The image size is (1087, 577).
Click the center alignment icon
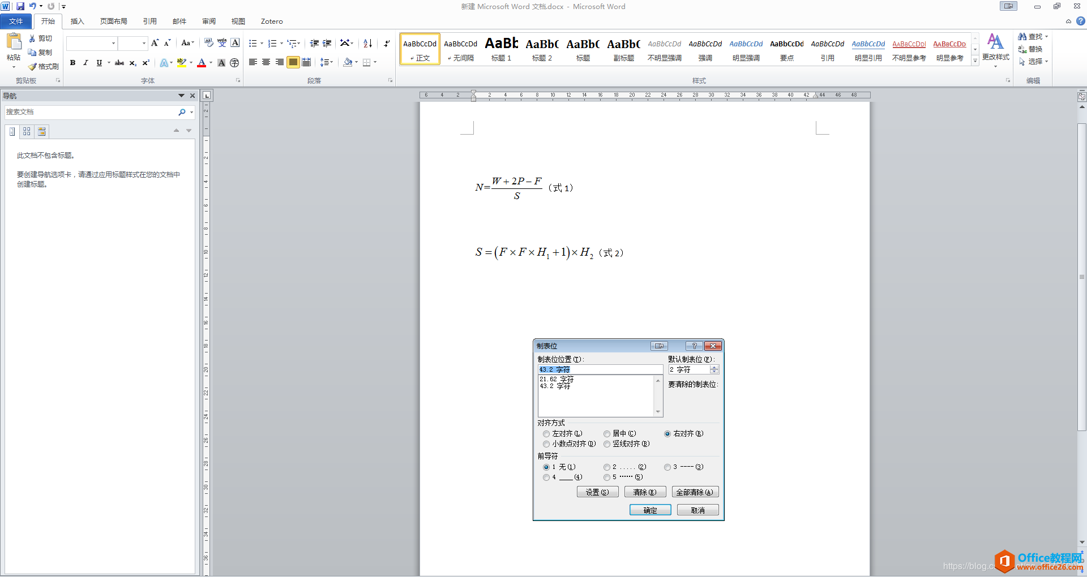pos(266,62)
